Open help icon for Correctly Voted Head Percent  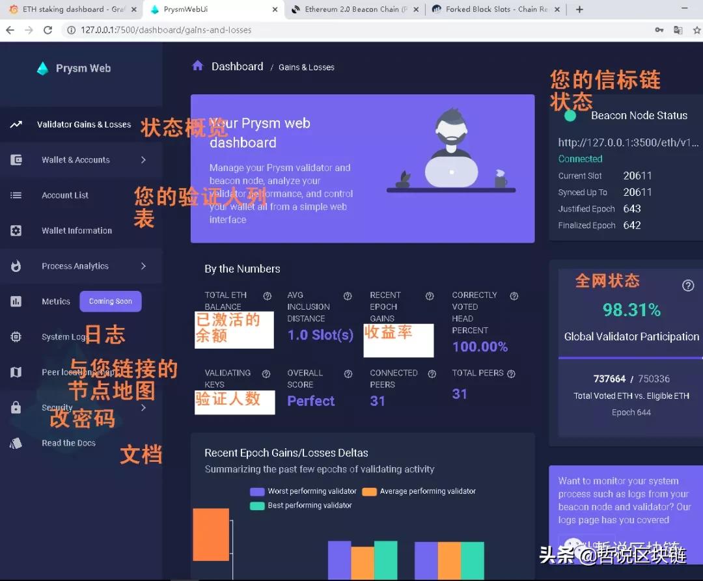(514, 295)
